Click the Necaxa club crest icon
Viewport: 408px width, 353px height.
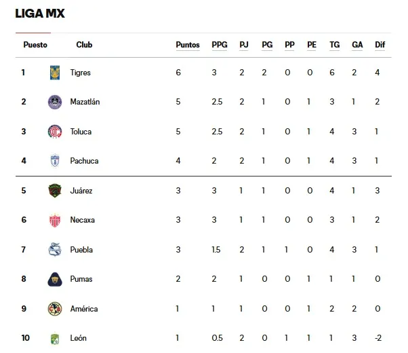point(55,220)
